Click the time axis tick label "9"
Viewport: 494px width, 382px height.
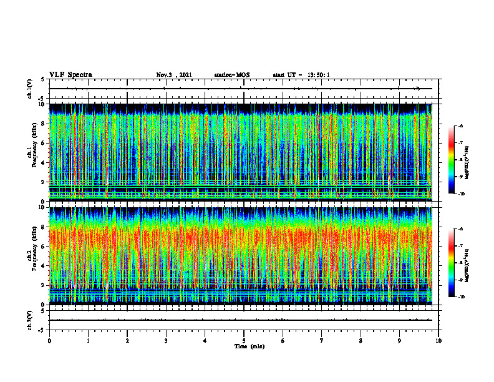(x=399, y=341)
